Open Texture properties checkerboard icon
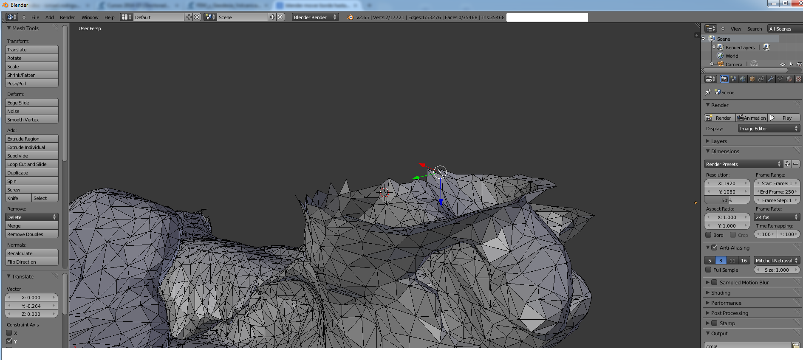 click(798, 79)
